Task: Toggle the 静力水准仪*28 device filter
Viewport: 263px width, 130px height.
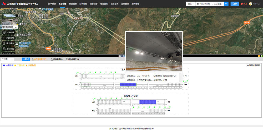Action: pyautogui.click(x=72, y=59)
